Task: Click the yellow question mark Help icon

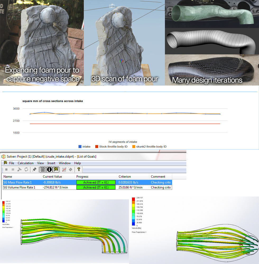Action: [79, 169]
